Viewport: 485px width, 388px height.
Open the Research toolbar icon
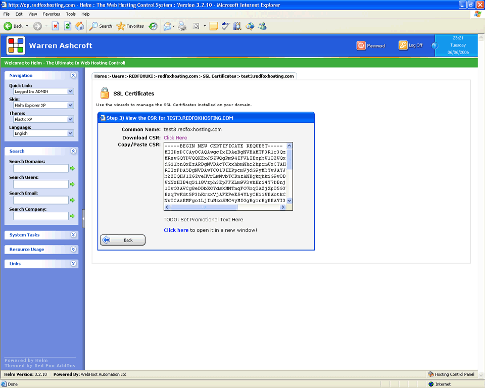[x=237, y=26]
